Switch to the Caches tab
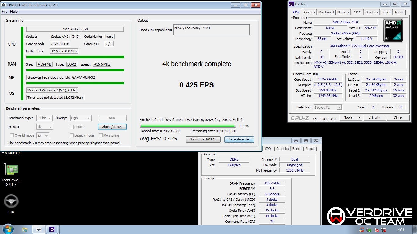This screenshot has width=417, height=234. (309, 12)
